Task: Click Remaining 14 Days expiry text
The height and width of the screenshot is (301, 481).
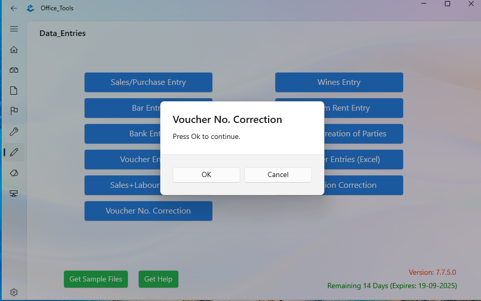Action: point(392,286)
